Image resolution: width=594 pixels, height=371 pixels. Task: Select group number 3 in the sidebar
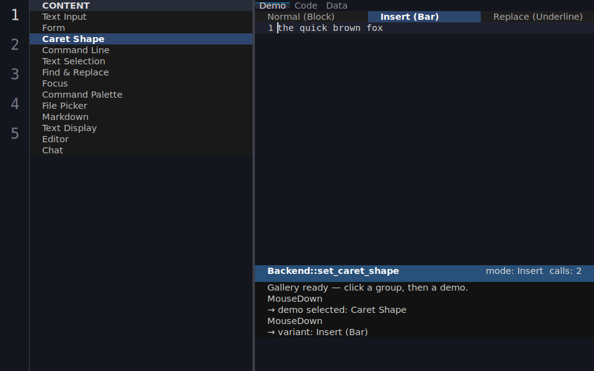click(x=15, y=74)
